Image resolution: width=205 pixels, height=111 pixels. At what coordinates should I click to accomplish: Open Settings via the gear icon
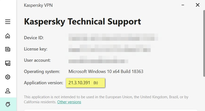click(8, 77)
